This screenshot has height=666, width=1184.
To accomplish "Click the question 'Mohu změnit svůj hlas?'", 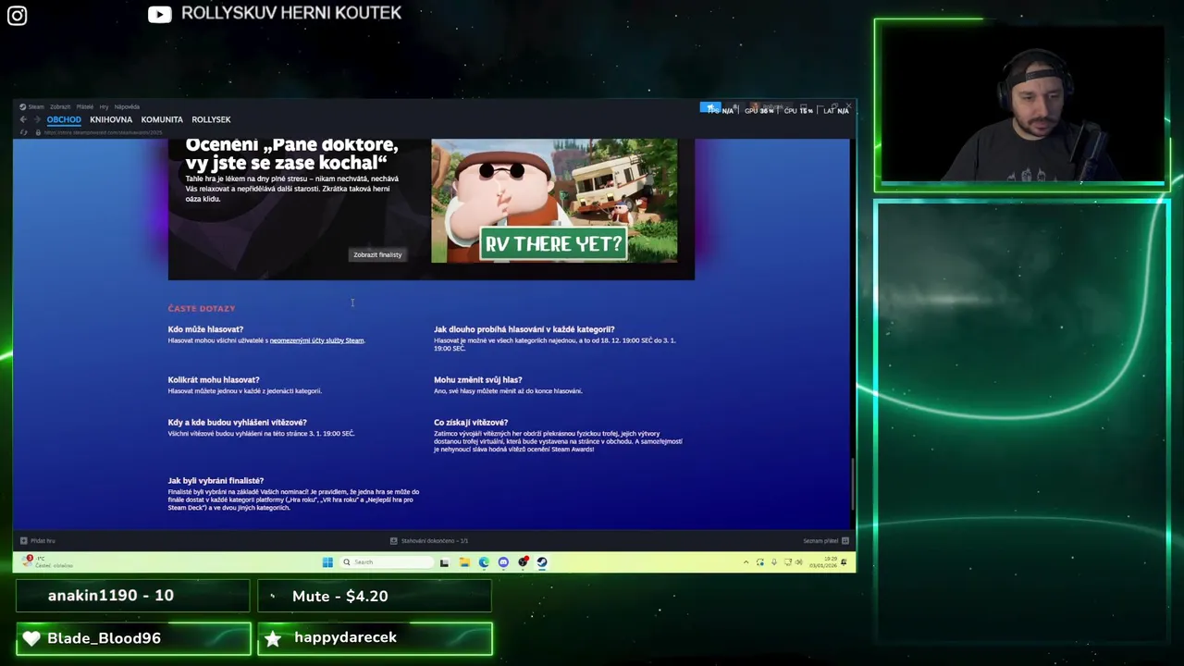I will point(478,380).
